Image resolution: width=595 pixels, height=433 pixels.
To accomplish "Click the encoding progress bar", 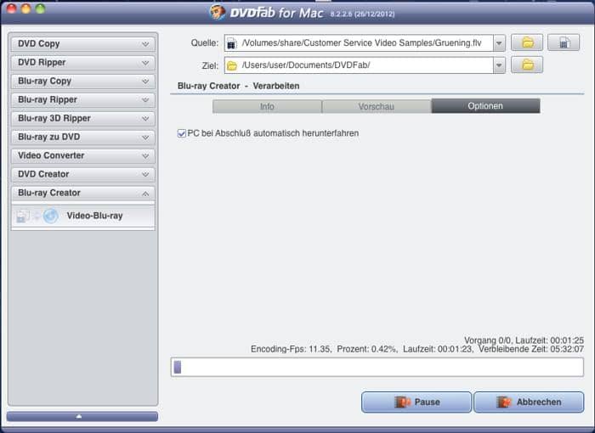I will click(x=377, y=367).
